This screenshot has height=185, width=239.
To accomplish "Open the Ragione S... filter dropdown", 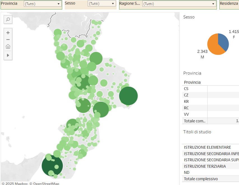I will point(179,4).
